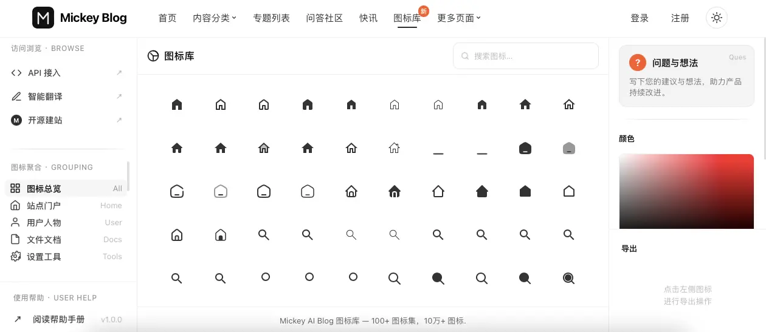Focus the 搜索图标 search field
The image size is (766, 332).
pos(526,56)
